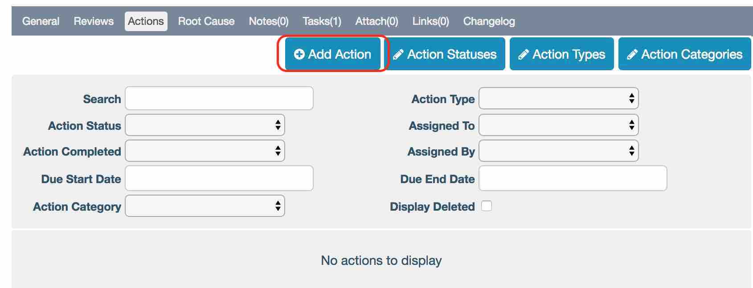Focus the Due Start Date field
Image resolution: width=753 pixels, height=288 pixels.
(x=219, y=179)
